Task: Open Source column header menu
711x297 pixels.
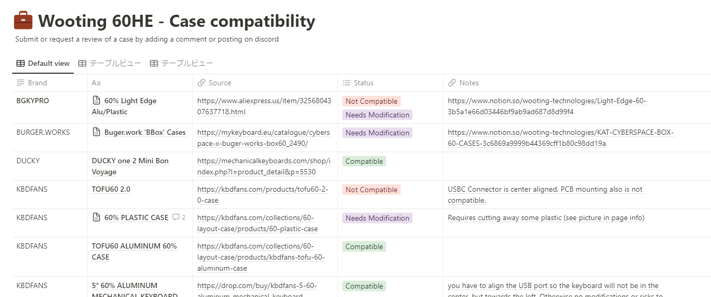Action: click(265, 83)
